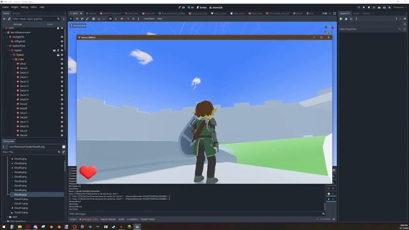
Task: Open the Debugger bottom panel
Action: [89, 219]
